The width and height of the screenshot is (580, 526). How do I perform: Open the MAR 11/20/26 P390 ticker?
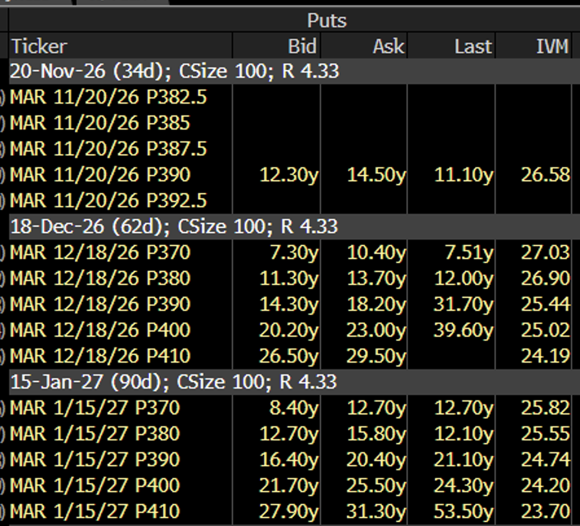(100, 175)
